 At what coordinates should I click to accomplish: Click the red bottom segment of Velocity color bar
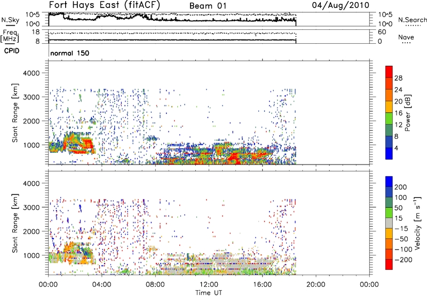point(389,264)
